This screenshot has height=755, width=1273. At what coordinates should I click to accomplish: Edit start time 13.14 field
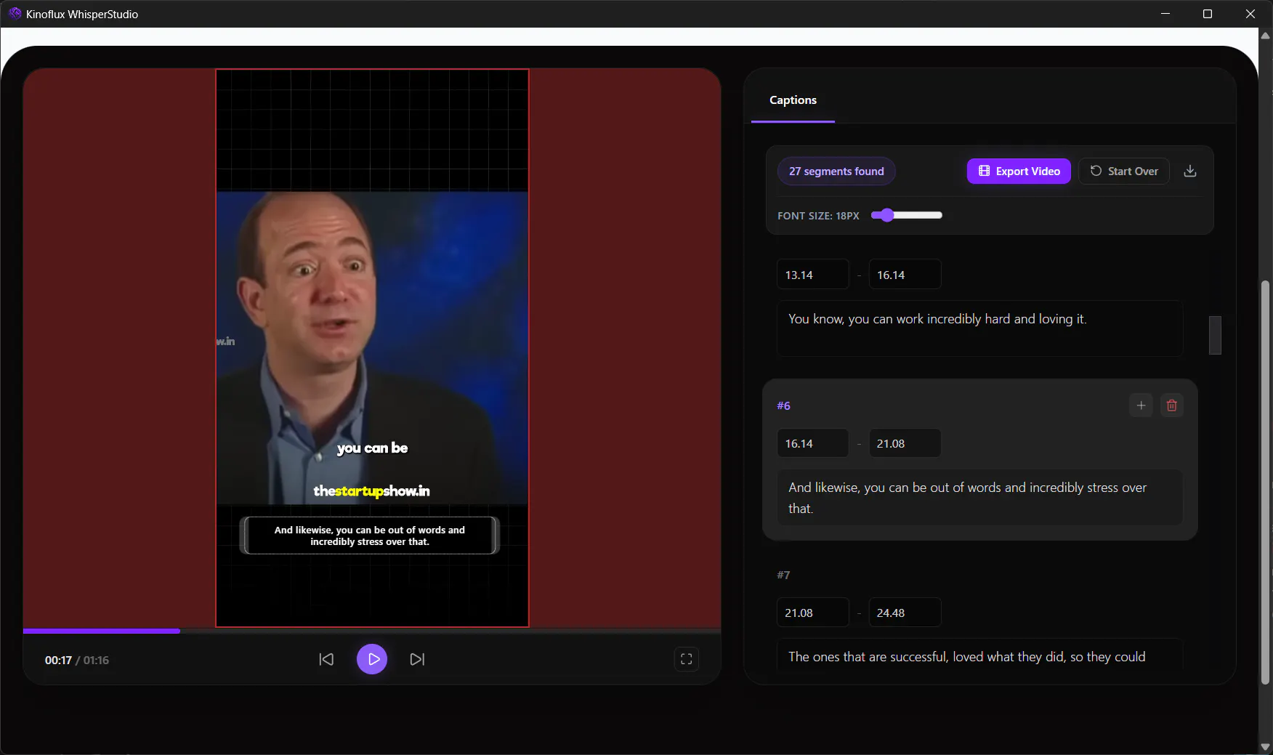pos(812,275)
